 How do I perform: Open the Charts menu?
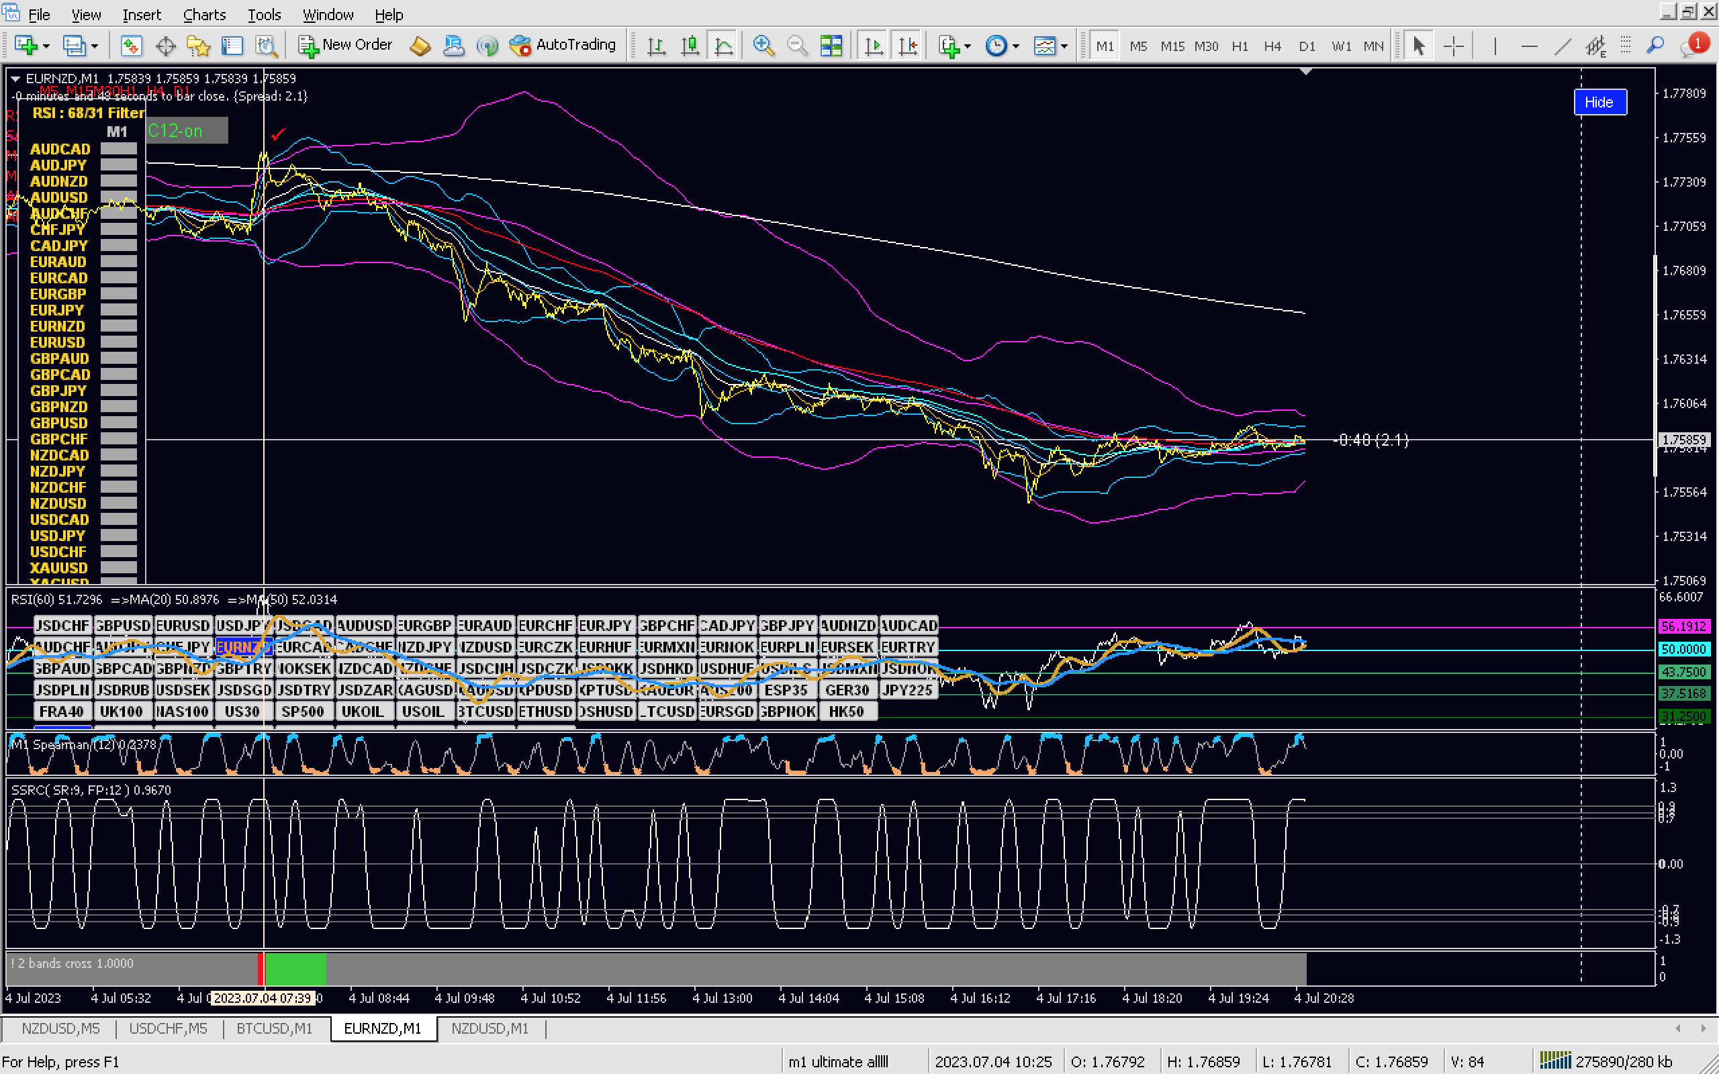coord(204,14)
